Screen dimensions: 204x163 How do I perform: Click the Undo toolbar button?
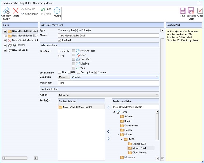pos(46,9)
